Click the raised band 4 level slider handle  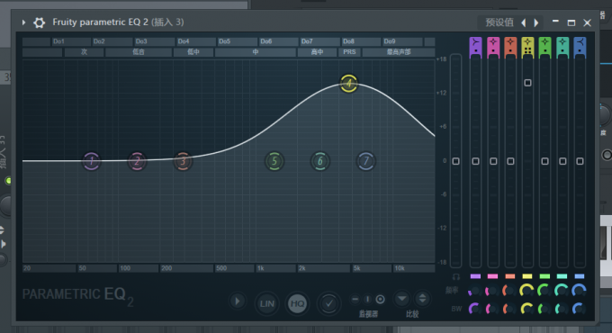coord(527,83)
